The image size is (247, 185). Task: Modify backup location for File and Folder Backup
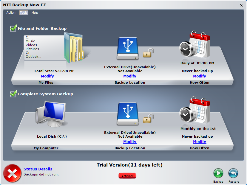tap(130, 76)
